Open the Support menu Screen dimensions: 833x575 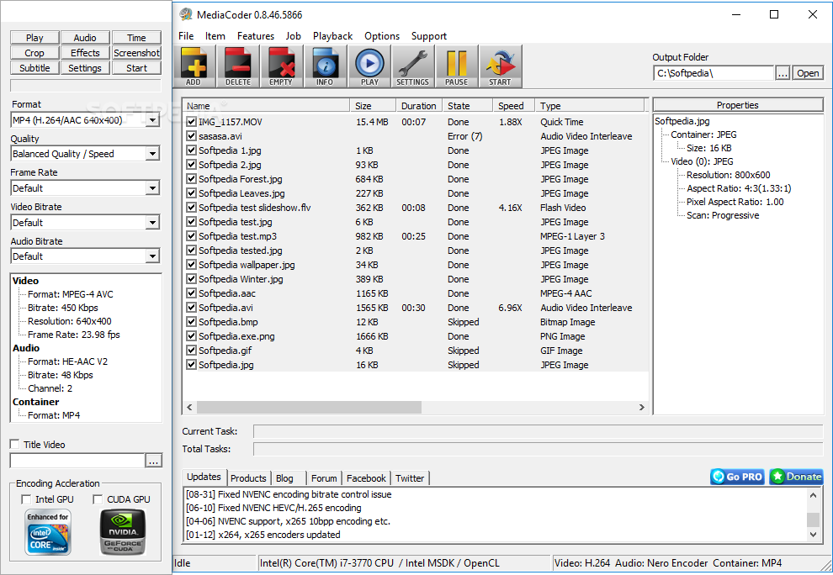point(429,36)
